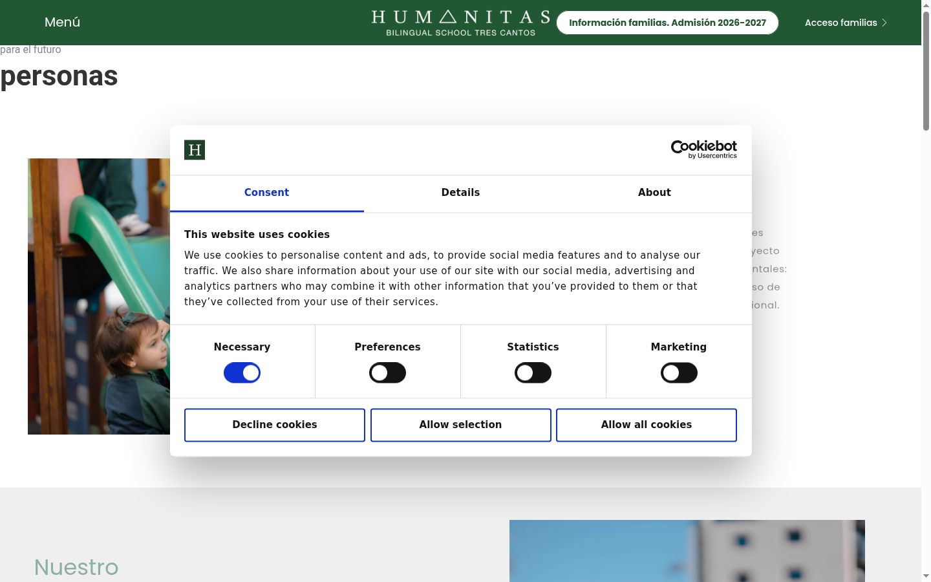Click the chevron next to Acceso familias

[x=884, y=23]
